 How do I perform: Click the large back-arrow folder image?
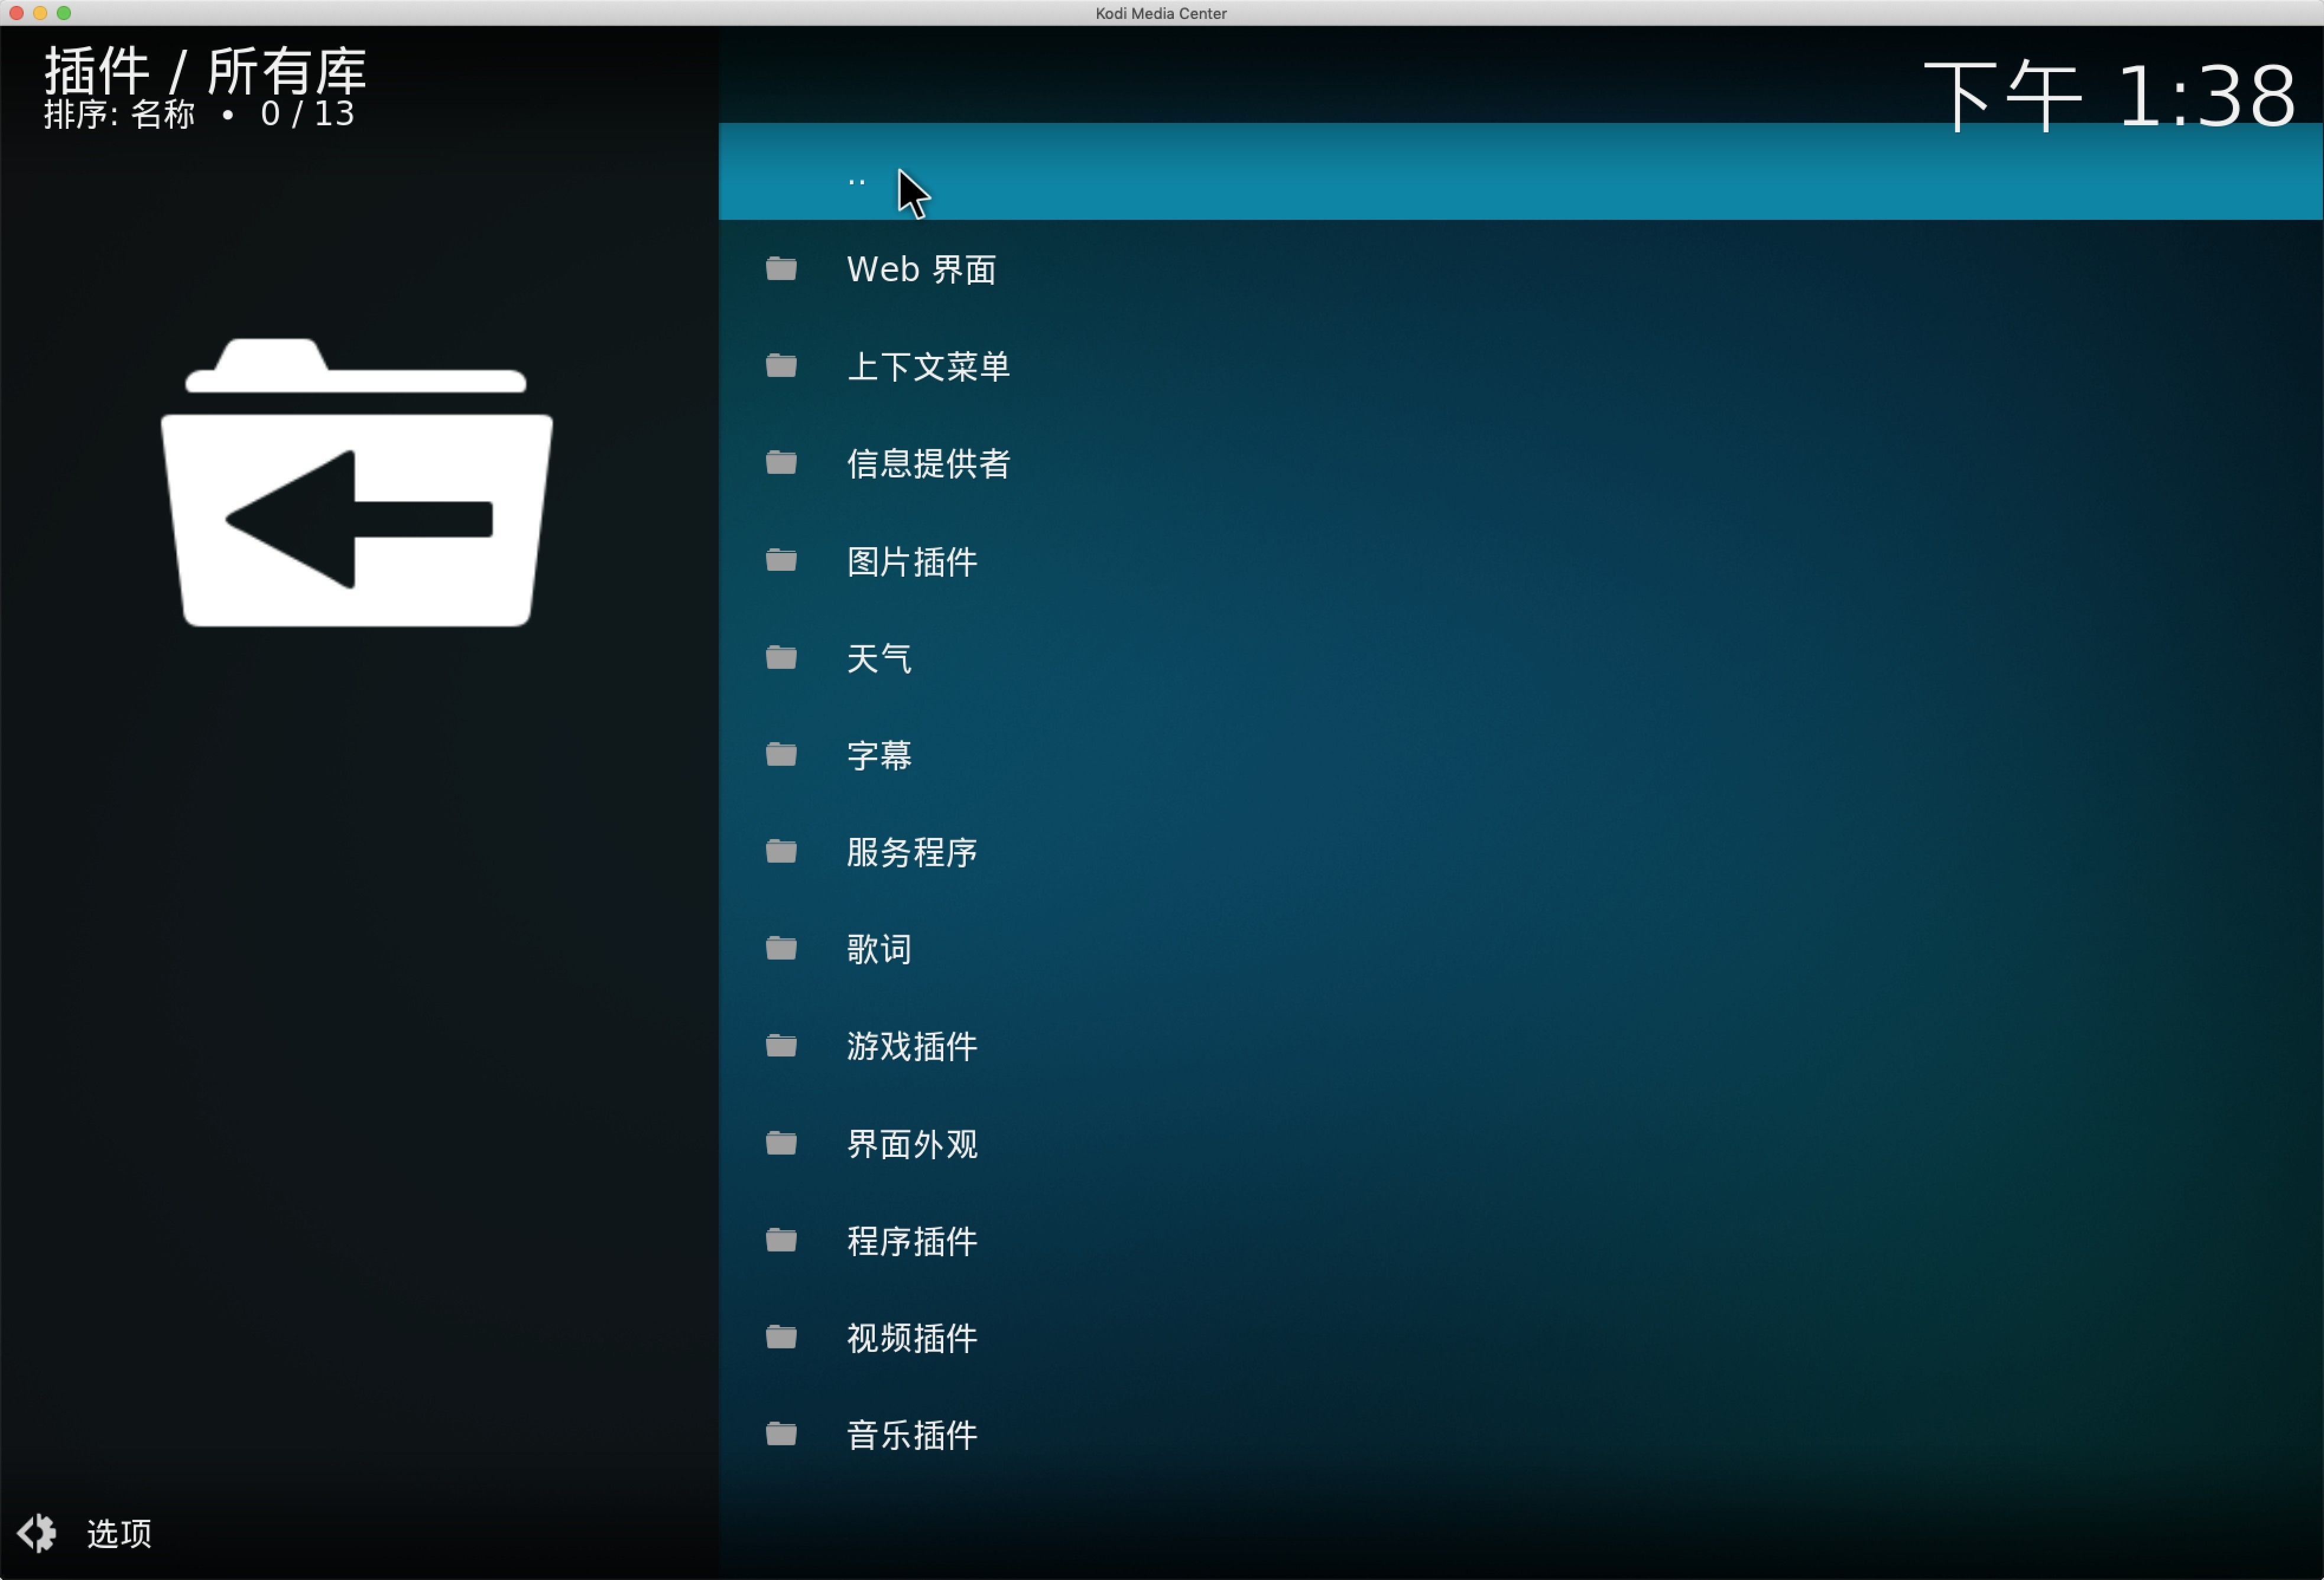[x=357, y=483]
